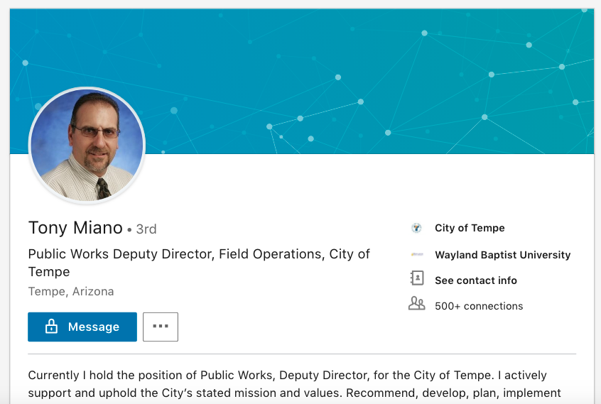Screen dimensions: 601x404
Task: Click the connections people icon
Action: (x=416, y=305)
